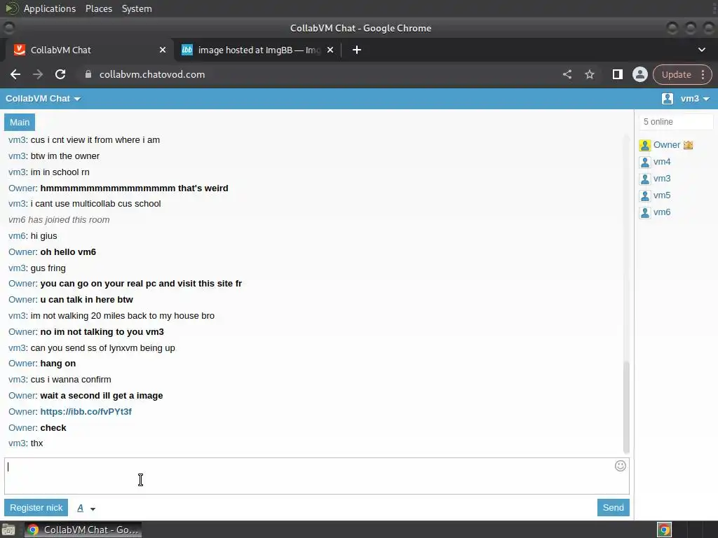This screenshot has height=538, width=718.
Task: Close the CollabVM Chat tab
Action: (163, 50)
